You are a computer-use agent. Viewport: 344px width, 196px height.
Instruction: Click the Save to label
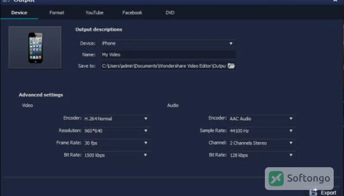pyautogui.click(x=87, y=66)
